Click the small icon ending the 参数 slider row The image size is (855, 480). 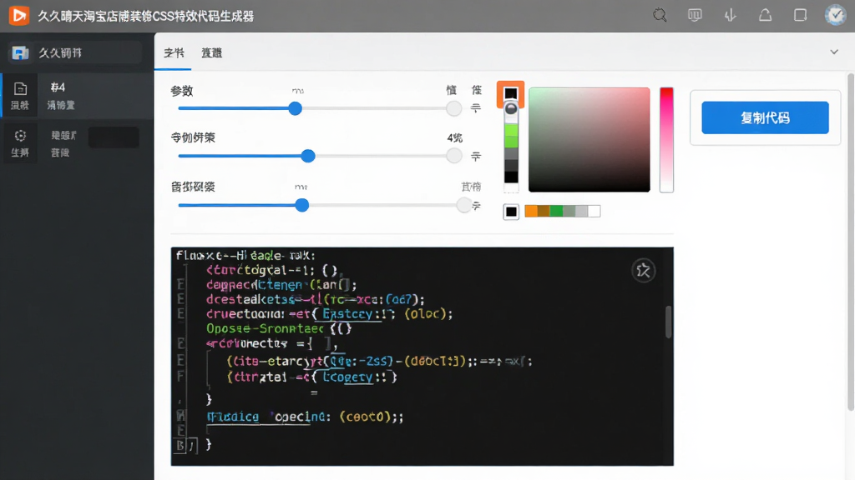[476, 107]
